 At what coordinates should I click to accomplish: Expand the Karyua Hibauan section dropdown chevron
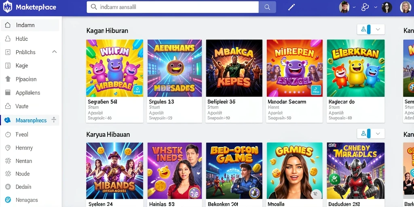[x=378, y=133]
